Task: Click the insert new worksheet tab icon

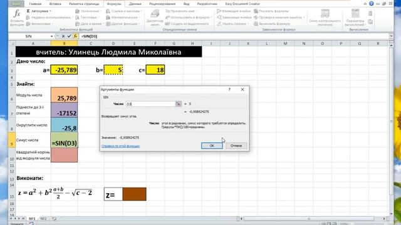Action: tap(55, 219)
